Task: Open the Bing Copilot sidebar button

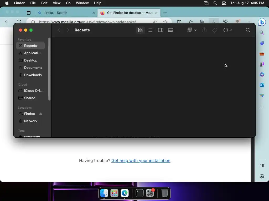Action: click(262, 22)
